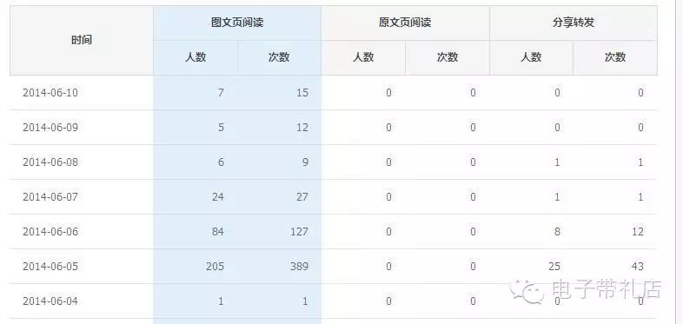Select the date 2014-06-04
The width and height of the screenshot is (683, 324).
click(50, 301)
